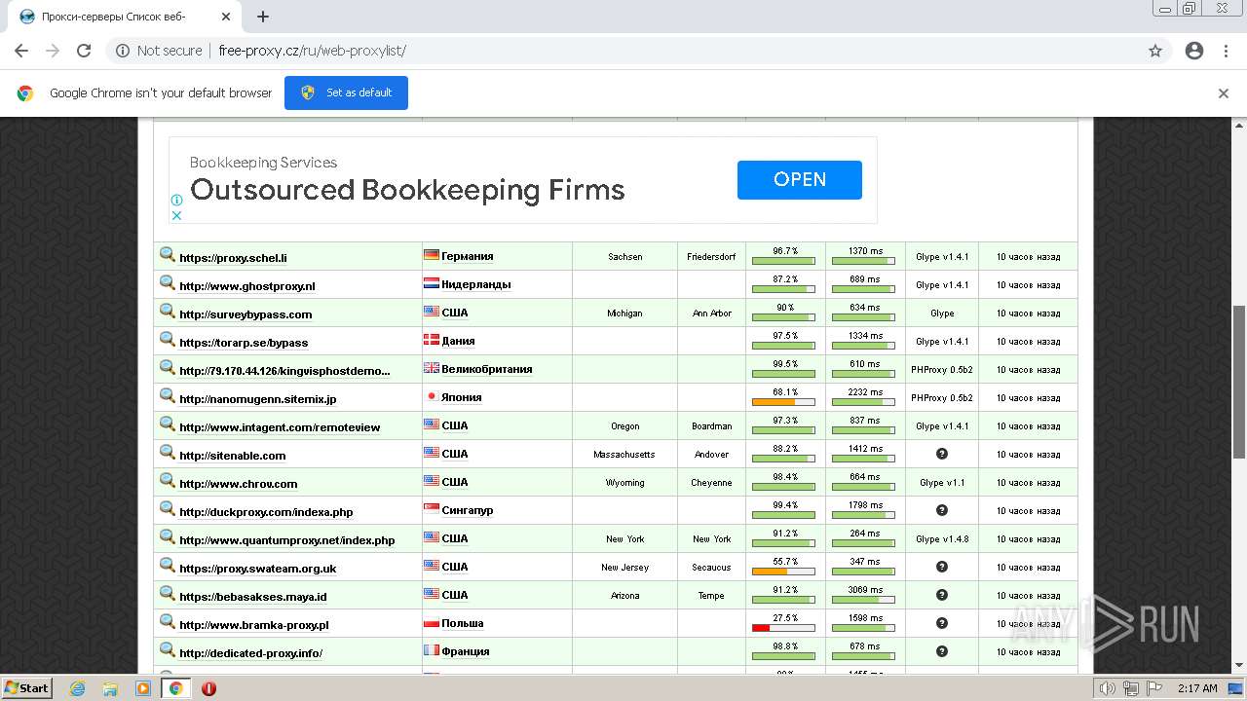Click the question mark icon in dedicated-proxy.info row
1247x701 pixels.
tap(942, 651)
